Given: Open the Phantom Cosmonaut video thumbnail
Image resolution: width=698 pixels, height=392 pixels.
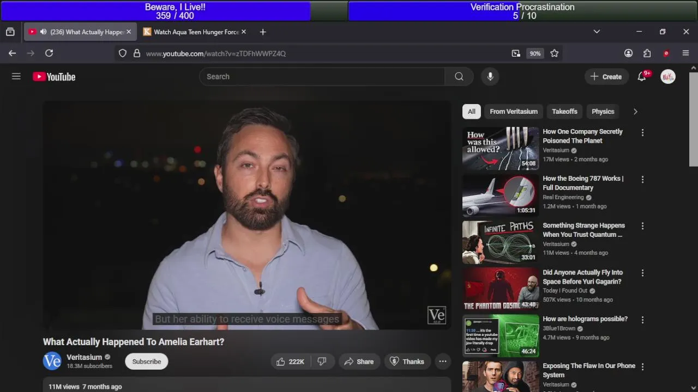Looking at the screenshot, I should 501,289.
